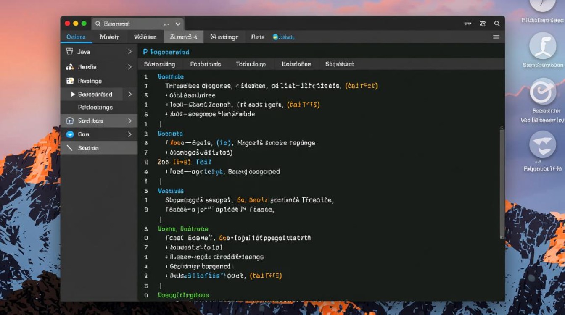The image size is (565, 315).
Task: Click the yellow icon beside Remingo
Action: click(70, 81)
